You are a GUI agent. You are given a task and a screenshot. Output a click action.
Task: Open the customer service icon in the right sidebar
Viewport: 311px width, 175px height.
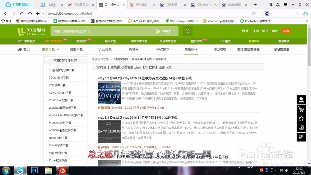[301, 100]
